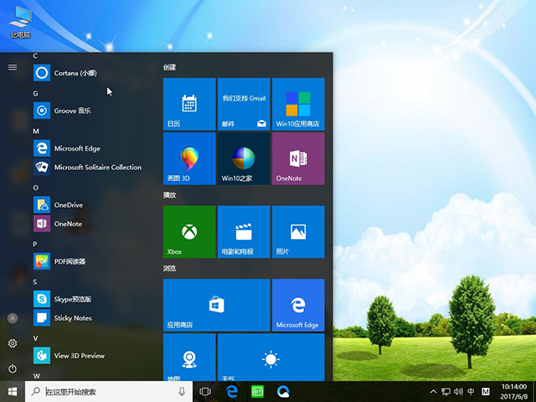Open the 照片 photos tile
The height and width of the screenshot is (402, 536).
tap(298, 232)
